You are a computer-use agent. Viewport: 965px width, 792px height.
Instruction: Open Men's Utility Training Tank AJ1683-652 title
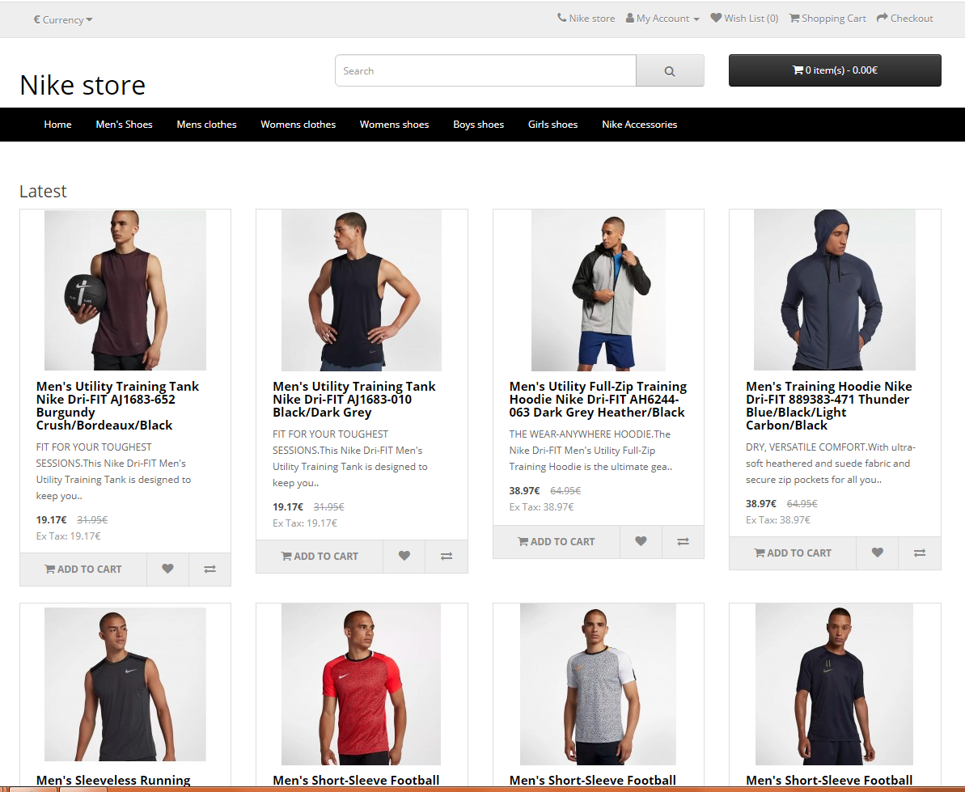click(x=117, y=405)
